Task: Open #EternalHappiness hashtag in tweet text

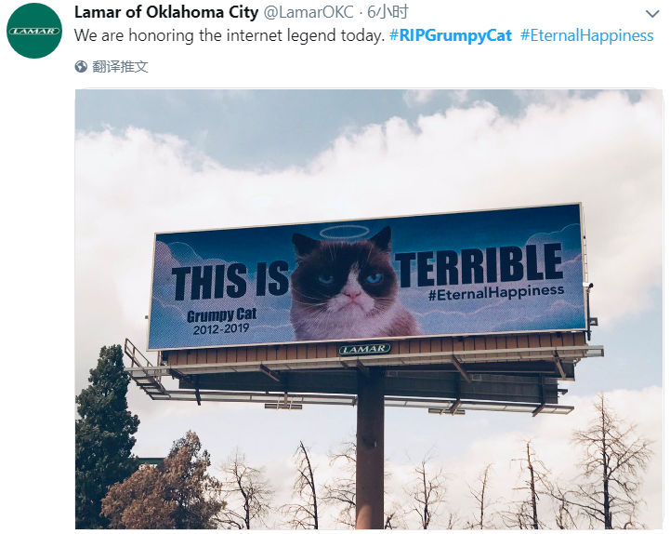Action: click(x=586, y=35)
